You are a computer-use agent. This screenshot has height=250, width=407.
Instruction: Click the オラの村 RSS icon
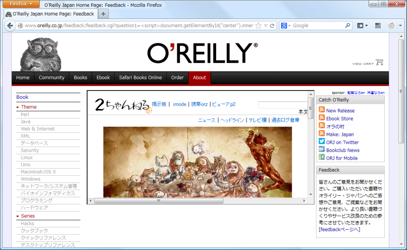tap(322, 125)
